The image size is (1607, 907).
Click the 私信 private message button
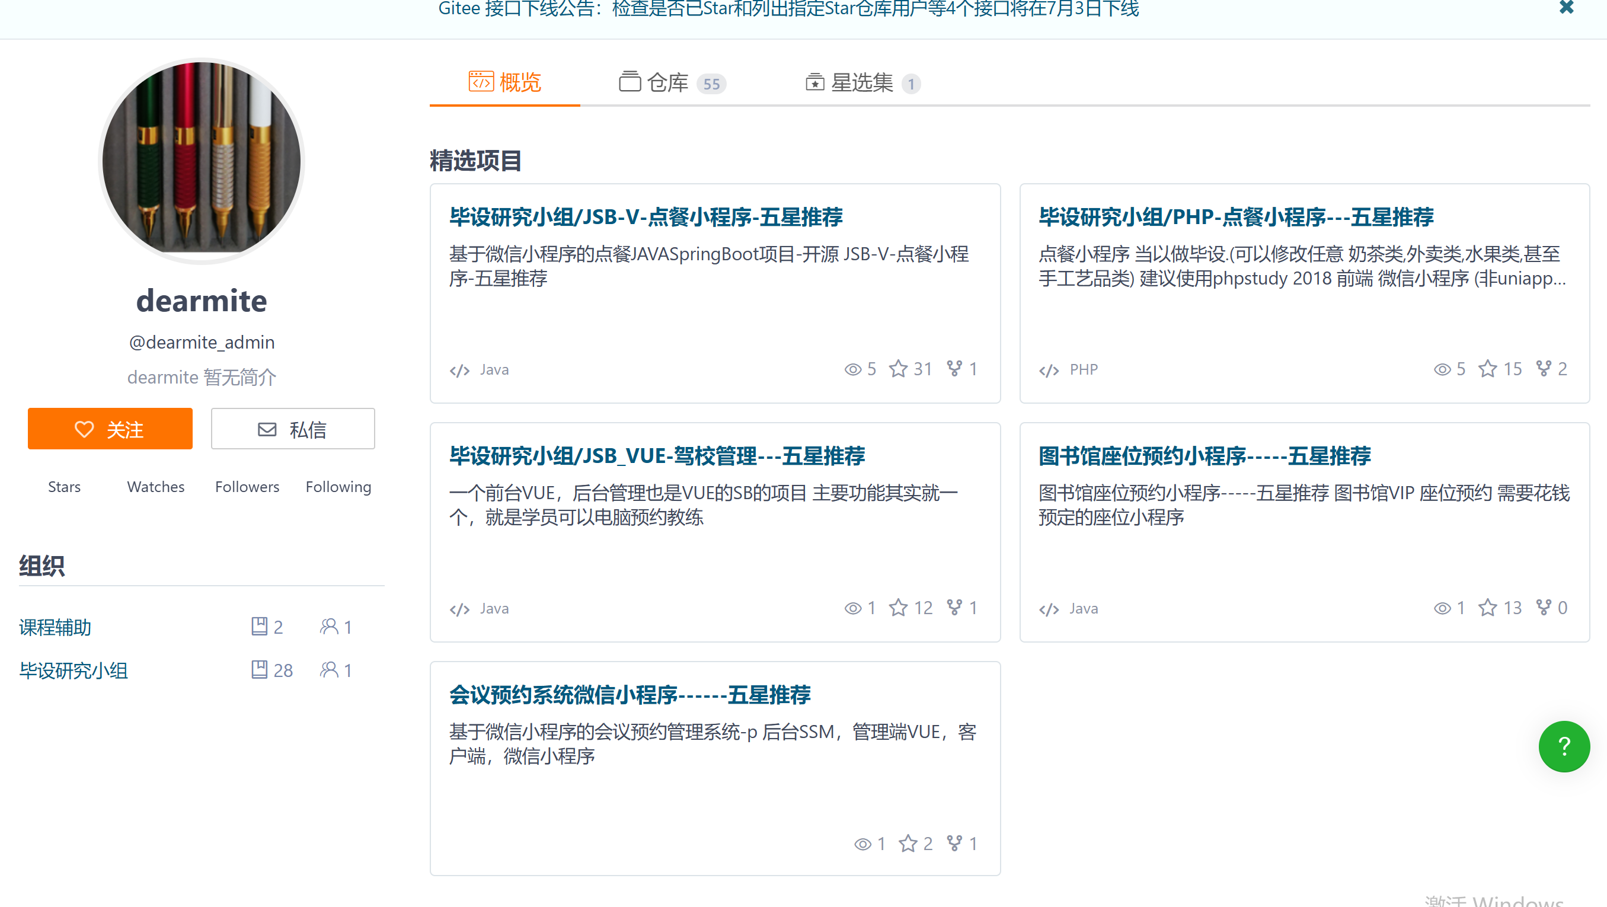click(x=292, y=429)
